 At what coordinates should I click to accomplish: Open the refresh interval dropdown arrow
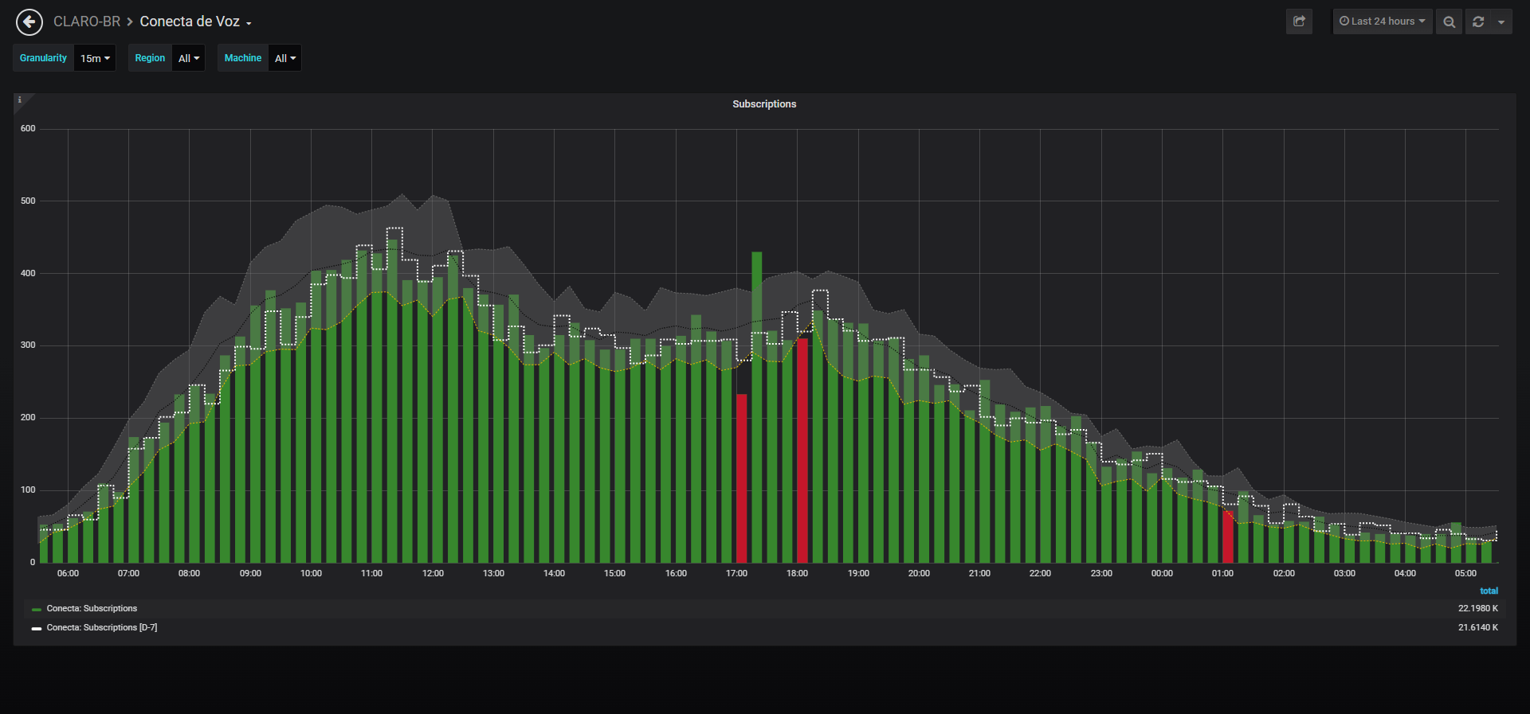tap(1501, 21)
